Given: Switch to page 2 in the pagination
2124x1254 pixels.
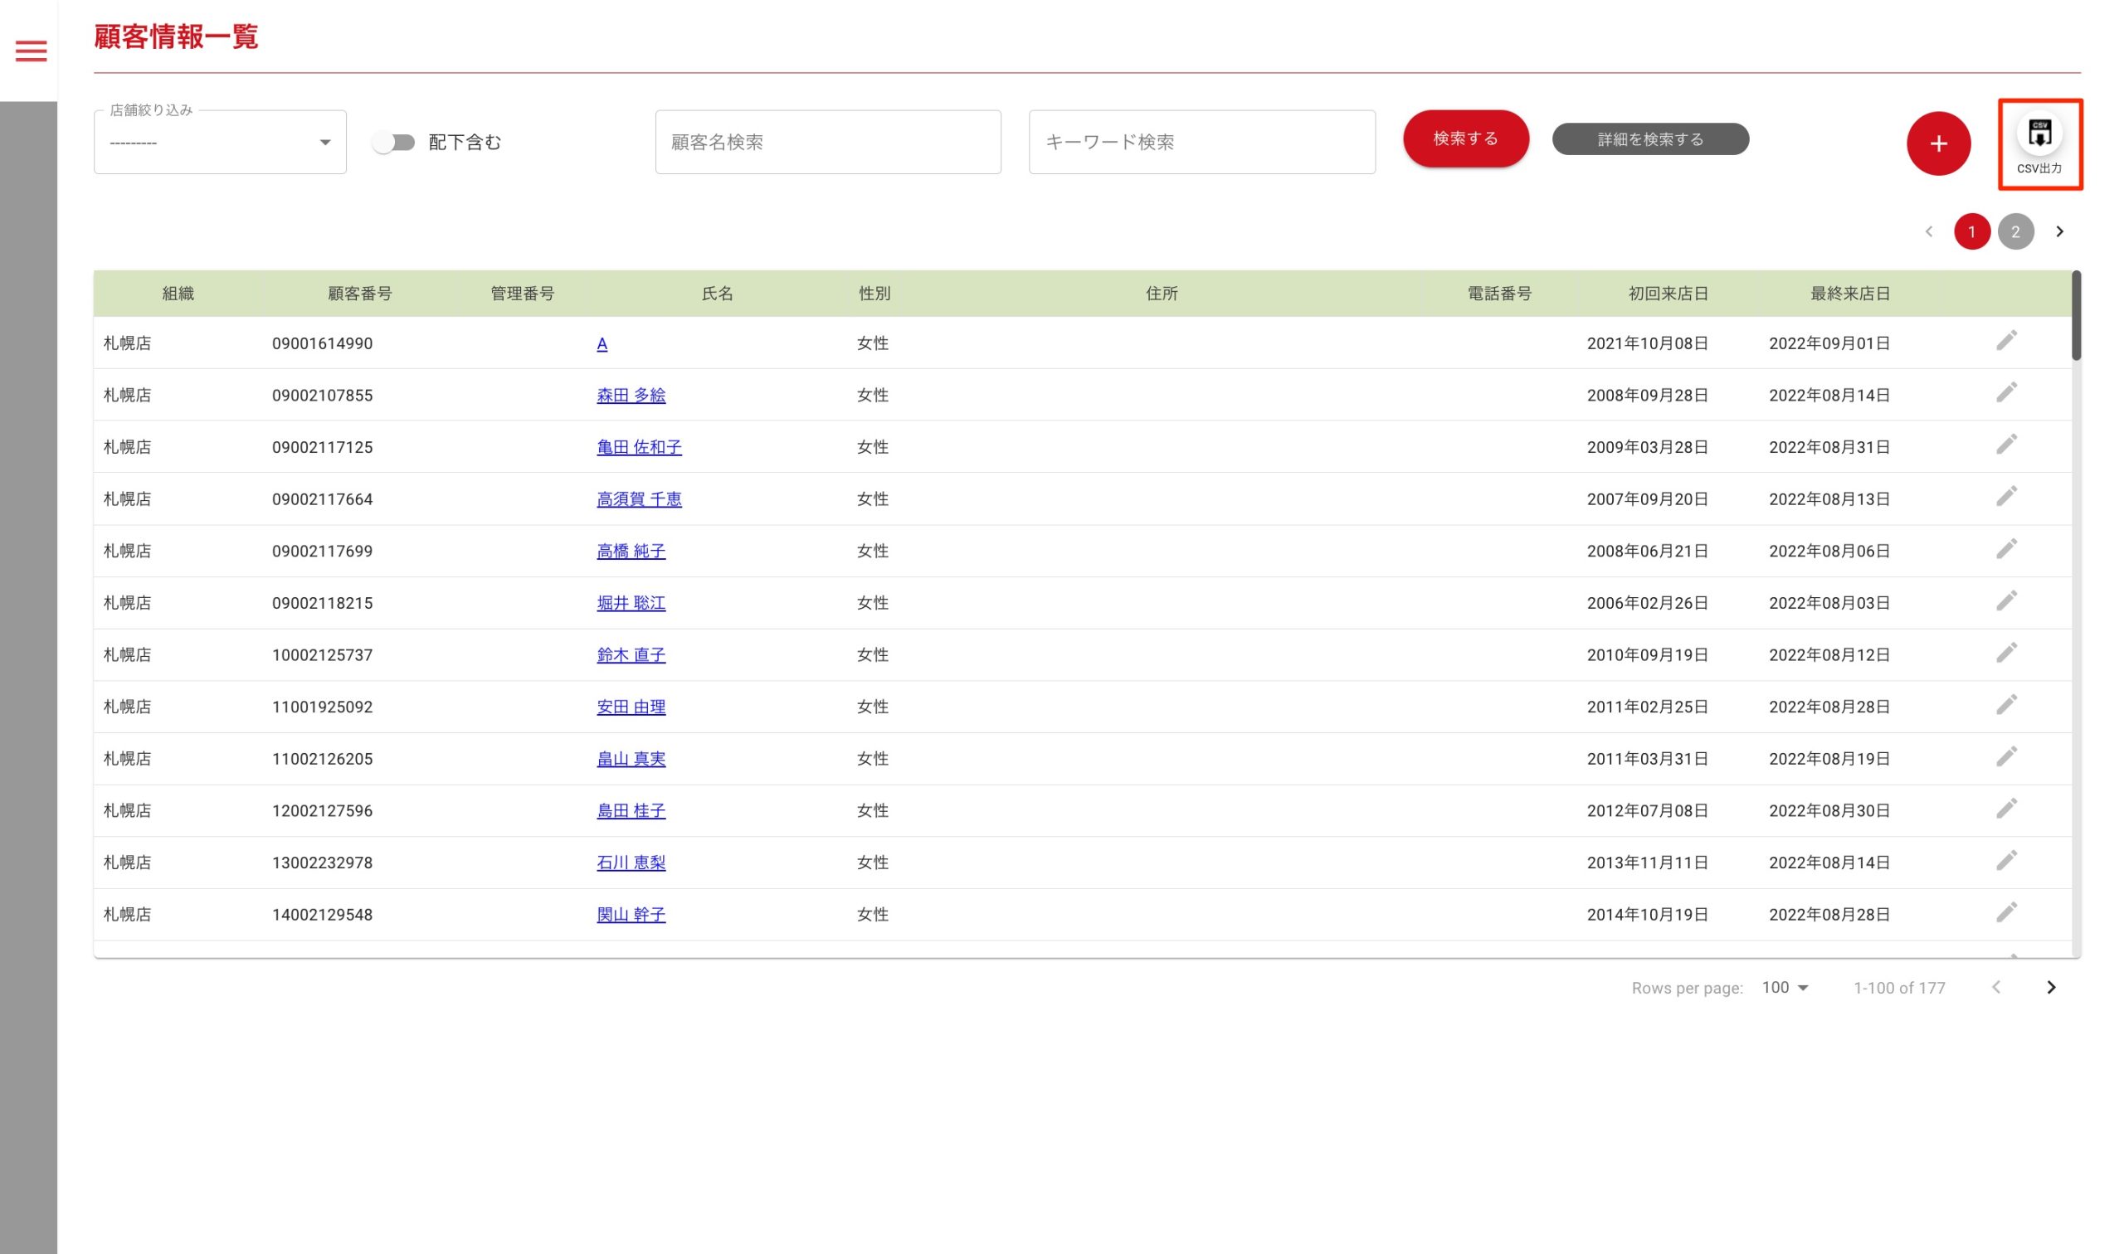Looking at the screenshot, I should [2015, 231].
